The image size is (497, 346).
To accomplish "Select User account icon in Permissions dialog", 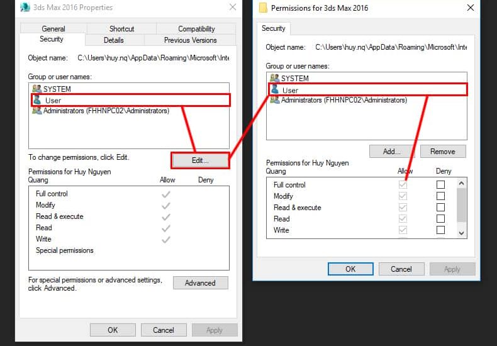I will pos(274,90).
